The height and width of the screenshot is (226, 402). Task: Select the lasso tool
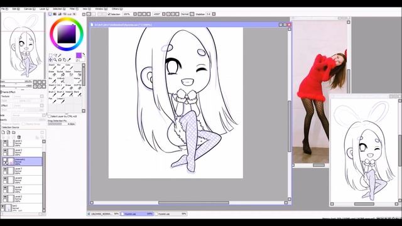(x=55, y=55)
